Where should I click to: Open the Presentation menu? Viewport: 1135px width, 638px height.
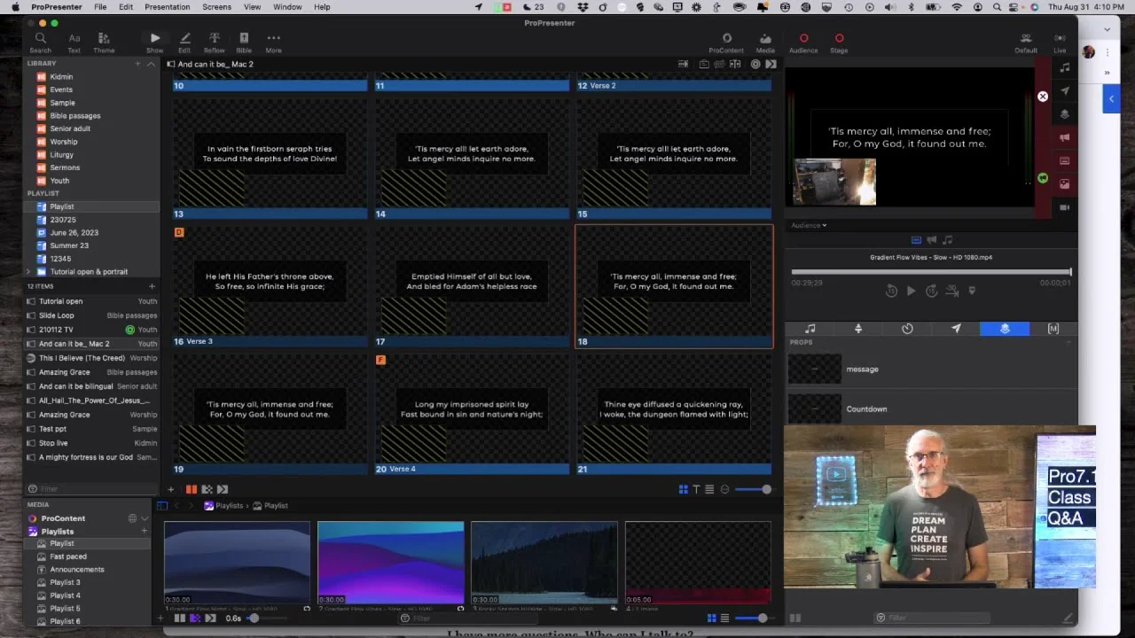pyautogui.click(x=167, y=7)
